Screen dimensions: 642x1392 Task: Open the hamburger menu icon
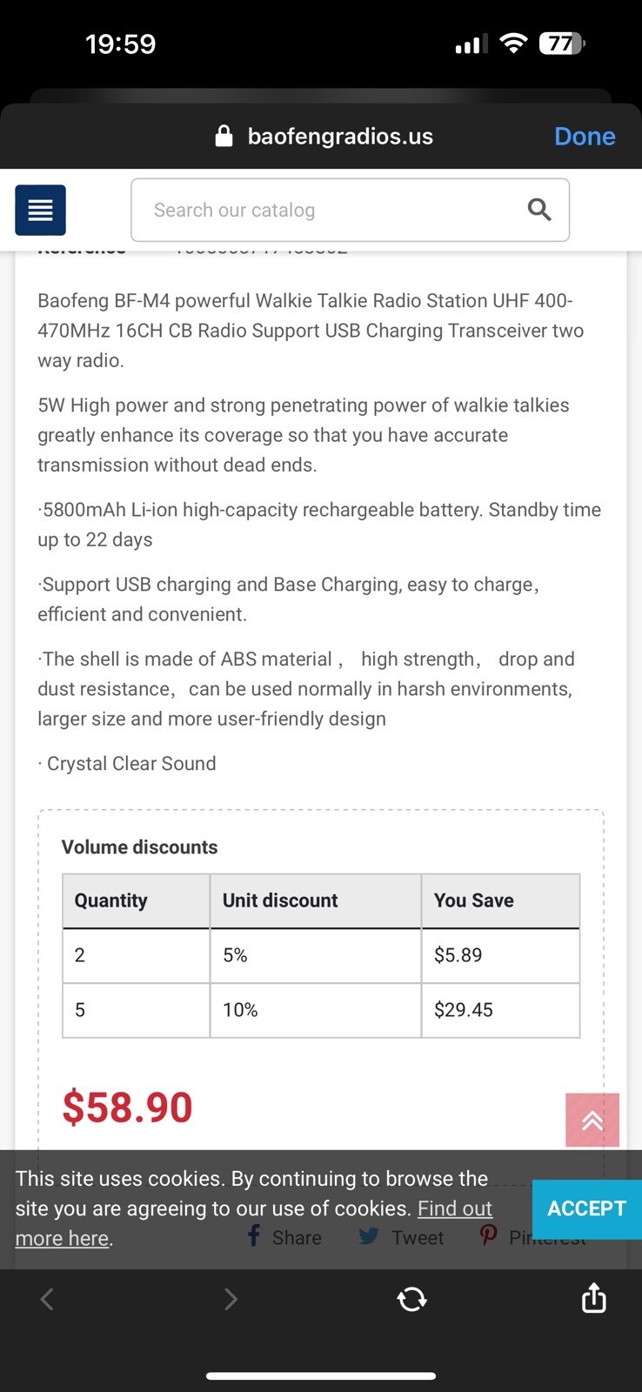(40, 210)
